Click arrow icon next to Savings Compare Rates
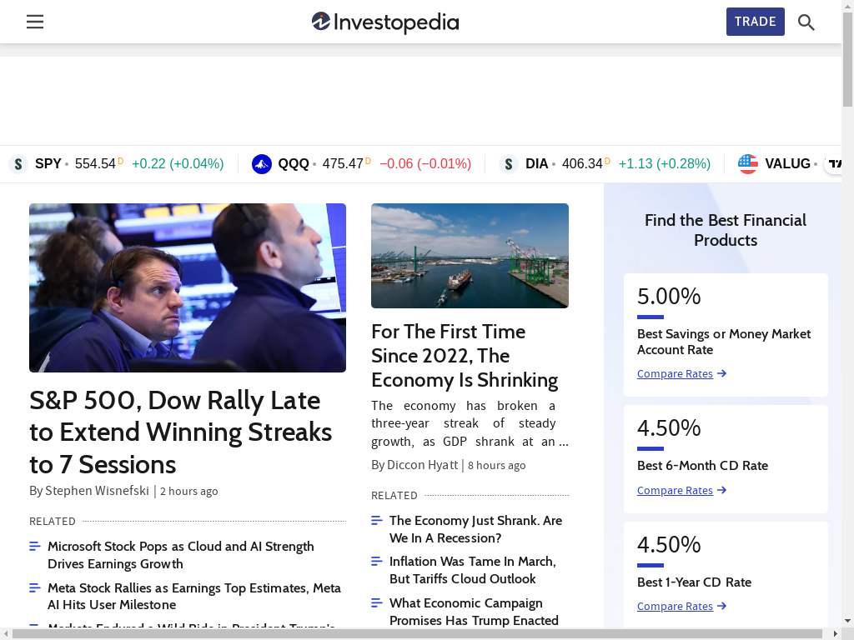Image resolution: width=854 pixels, height=640 pixels. coord(721,373)
